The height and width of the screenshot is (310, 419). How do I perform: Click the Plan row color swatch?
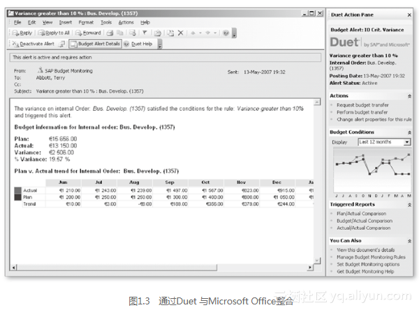click(17, 197)
